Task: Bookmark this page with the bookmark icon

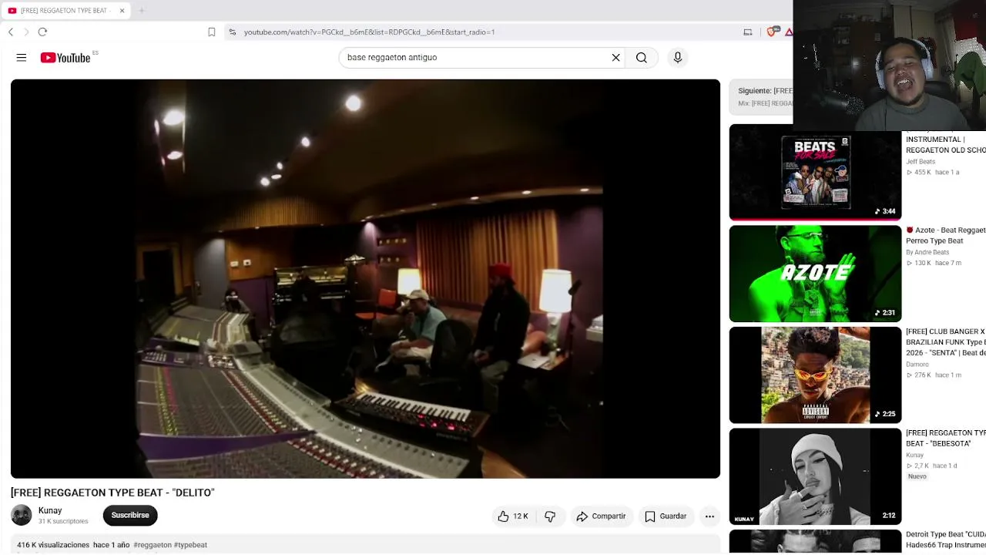Action: click(212, 32)
